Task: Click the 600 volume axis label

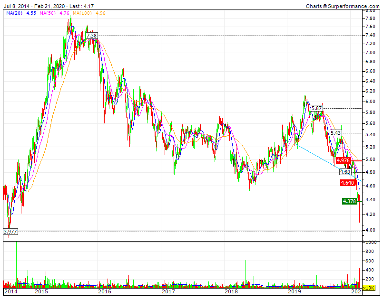Action: (x=370, y=261)
